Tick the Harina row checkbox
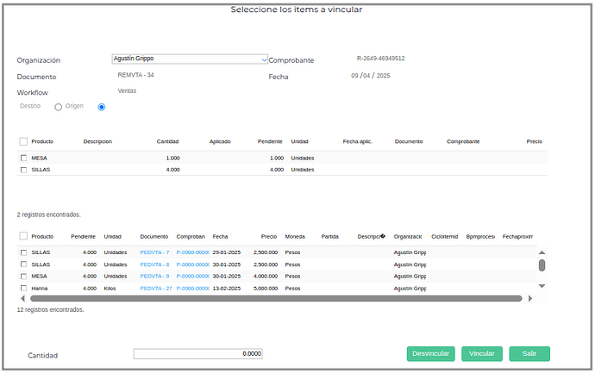This screenshot has height=373, width=595. coord(23,288)
